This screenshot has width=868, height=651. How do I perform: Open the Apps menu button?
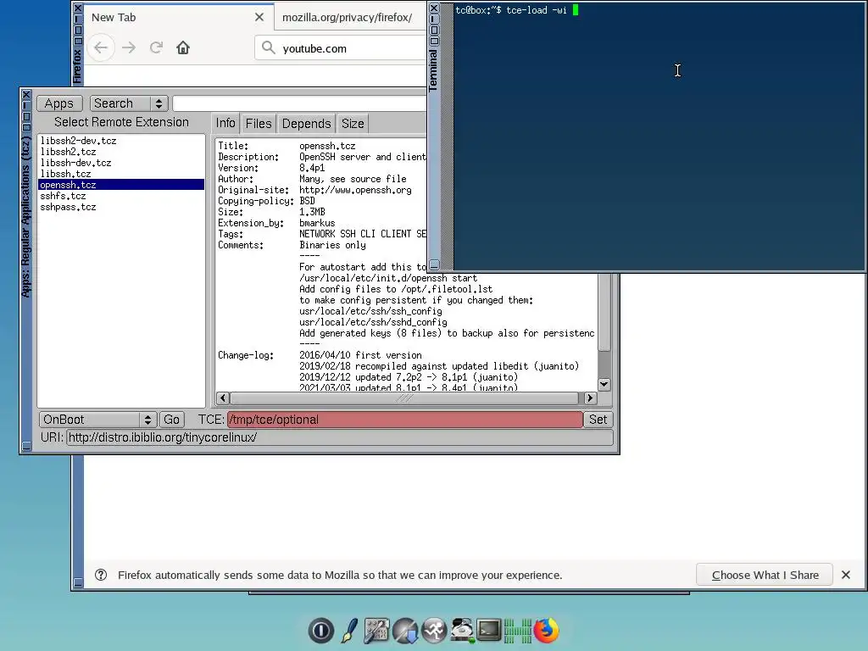click(x=59, y=103)
